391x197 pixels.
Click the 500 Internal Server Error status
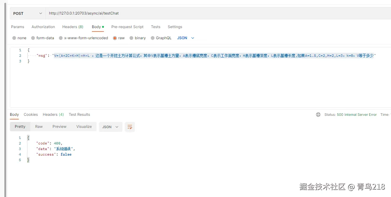(x=357, y=115)
